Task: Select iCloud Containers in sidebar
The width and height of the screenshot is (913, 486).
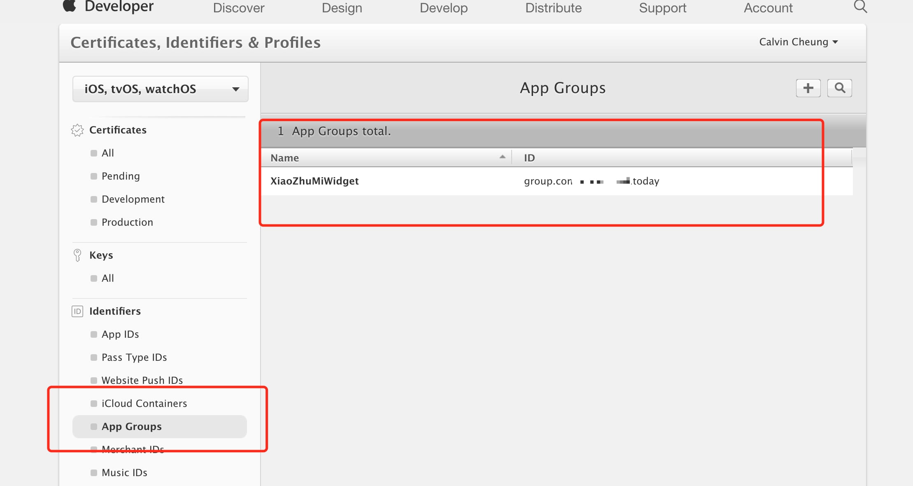Action: pos(144,404)
